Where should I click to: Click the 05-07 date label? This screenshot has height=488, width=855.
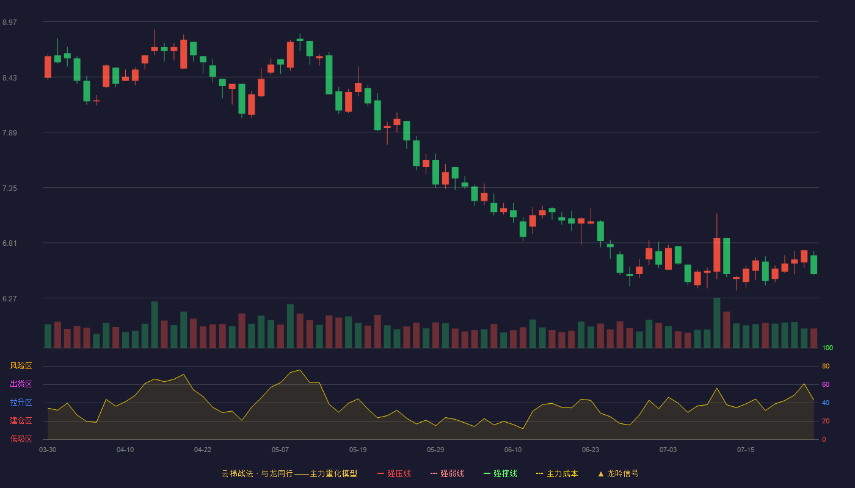pyautogui.click(x=280, y=450)
